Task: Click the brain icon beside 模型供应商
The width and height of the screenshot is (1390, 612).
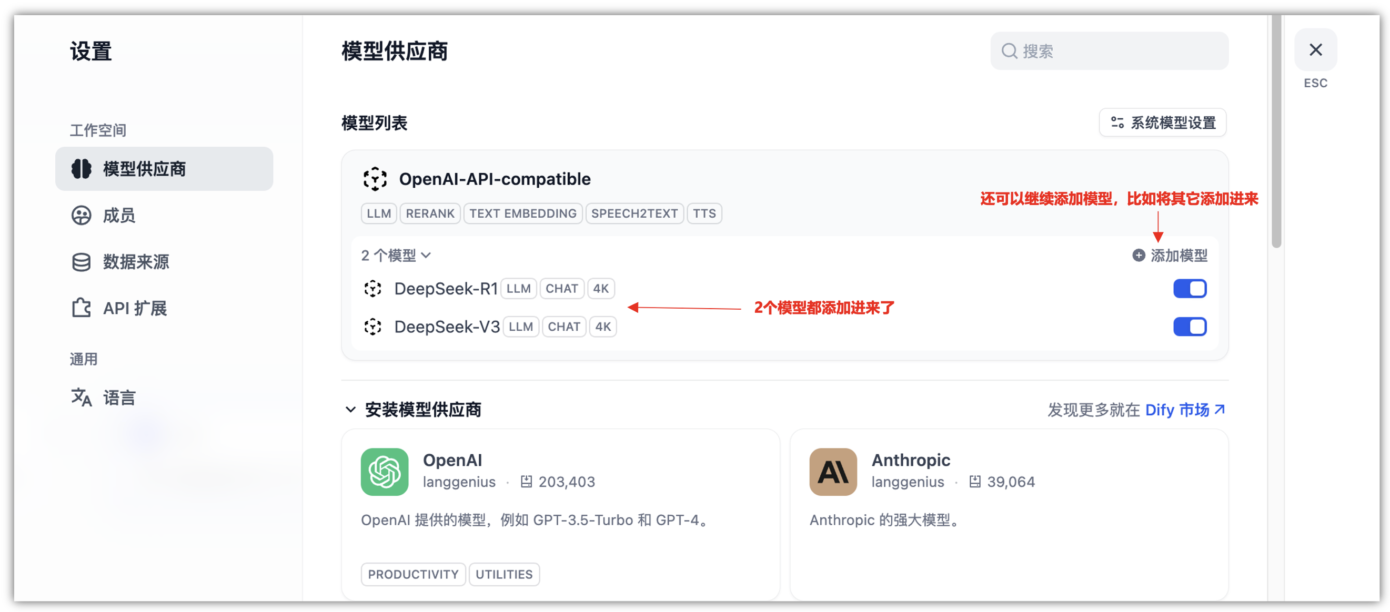Action: point(82,169)
